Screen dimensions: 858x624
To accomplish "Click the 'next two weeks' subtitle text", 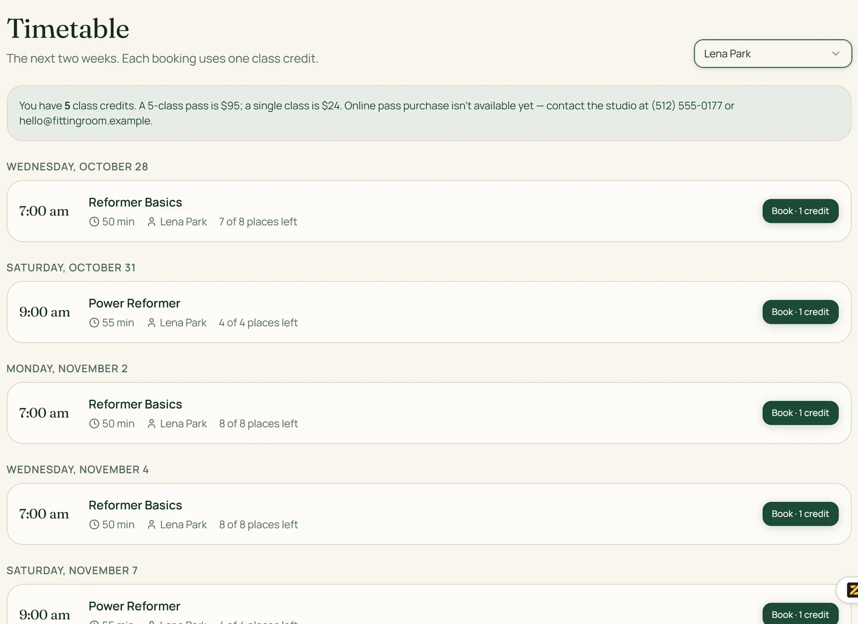I will 162,58.
